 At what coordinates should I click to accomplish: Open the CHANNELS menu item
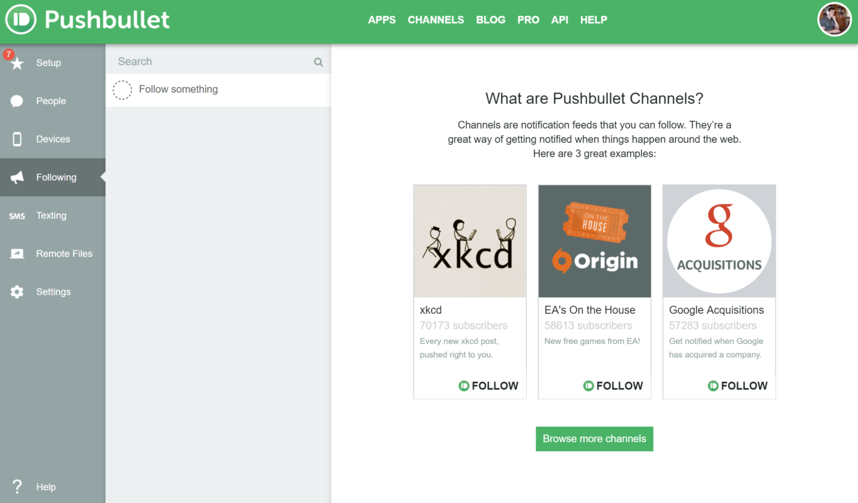coord(435,19)
